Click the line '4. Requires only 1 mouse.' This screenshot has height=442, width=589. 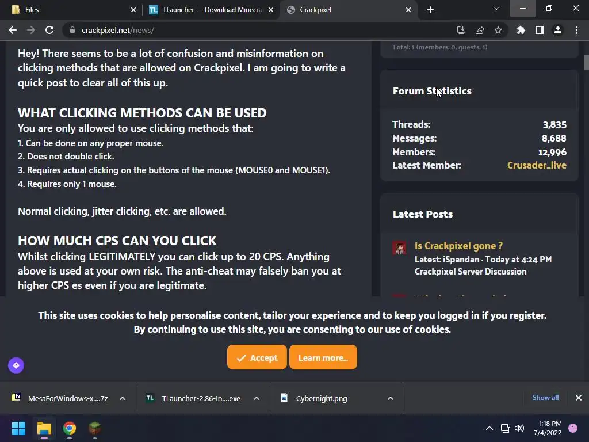67,184
